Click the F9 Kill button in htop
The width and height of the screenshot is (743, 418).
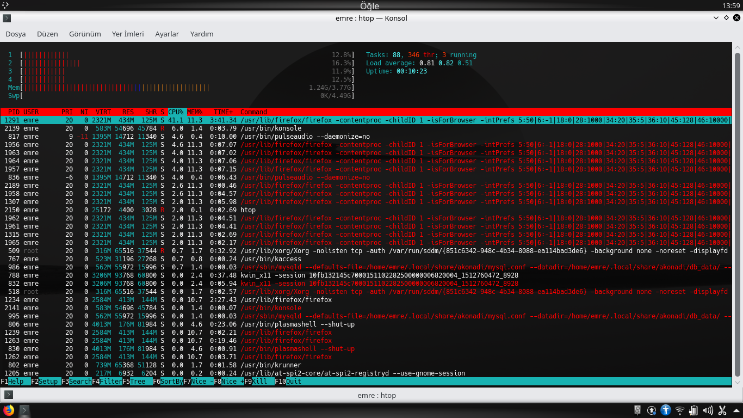pyautogui.click(x=259, y=382)
